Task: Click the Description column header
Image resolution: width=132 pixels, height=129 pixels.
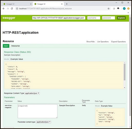Action: (x=63, y=101)
